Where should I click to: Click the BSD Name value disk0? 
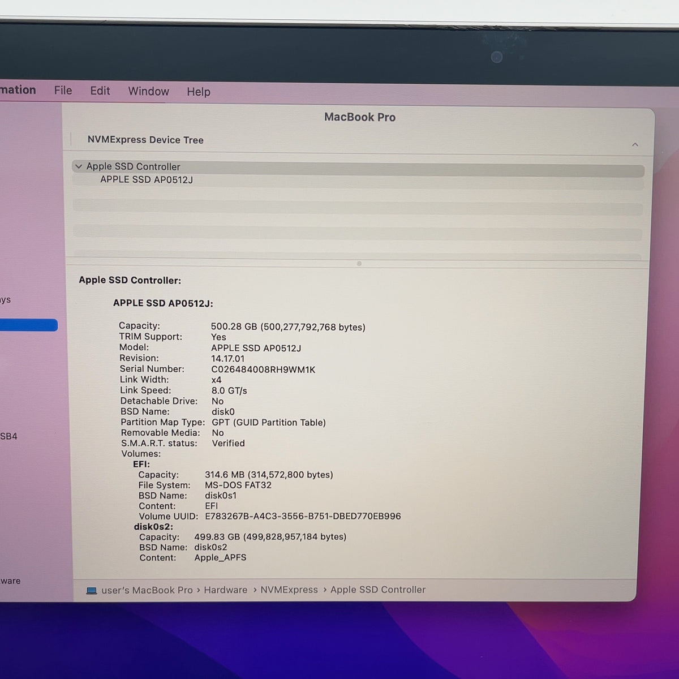click(223, 411)
